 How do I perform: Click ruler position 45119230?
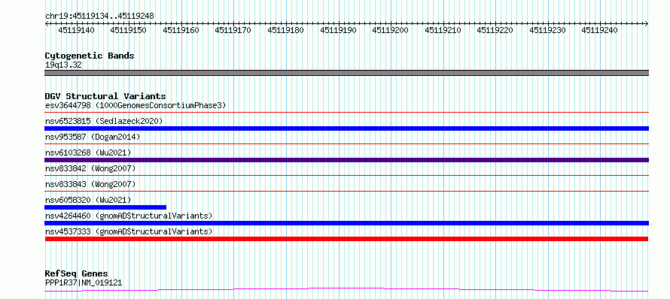pos(548,30)
